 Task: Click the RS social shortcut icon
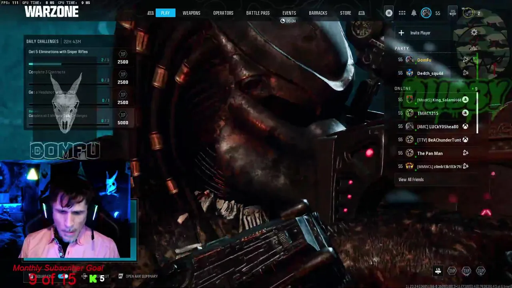453,12
